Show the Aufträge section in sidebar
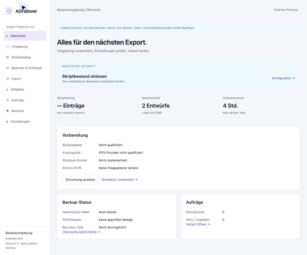 pyautogui.click(x=25, y=100)
